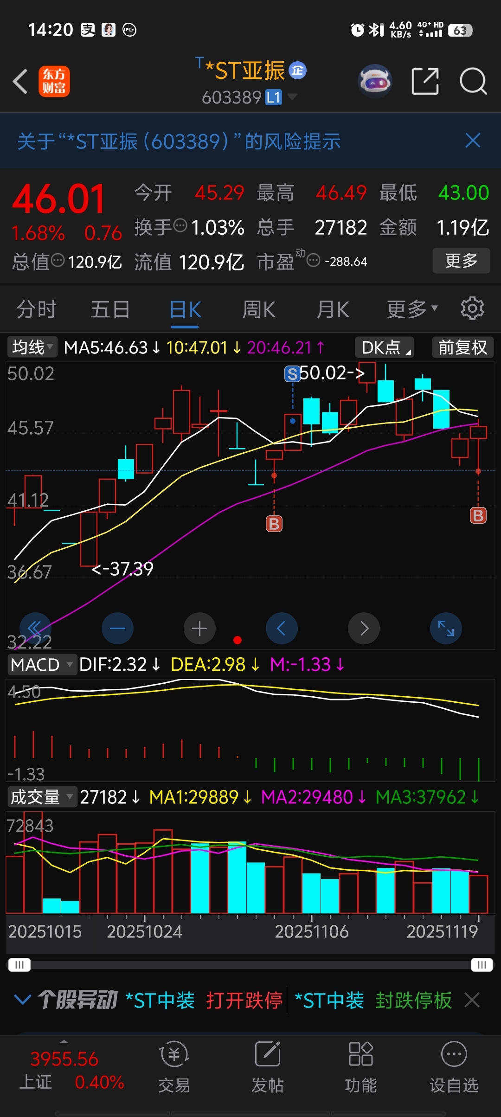This screenshot has width=501, height=1117.
Task: Tap the blue 企 badge beside stock name
Action: [298, 71]
